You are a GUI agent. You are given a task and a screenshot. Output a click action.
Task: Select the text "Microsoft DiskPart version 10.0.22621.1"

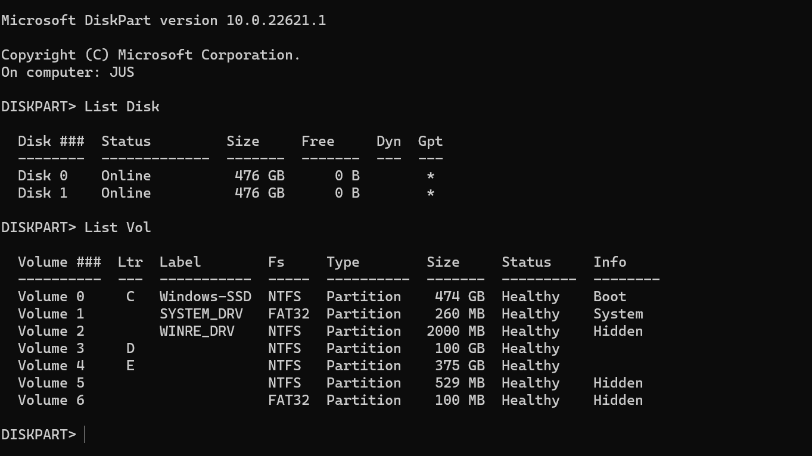(163, 20)
